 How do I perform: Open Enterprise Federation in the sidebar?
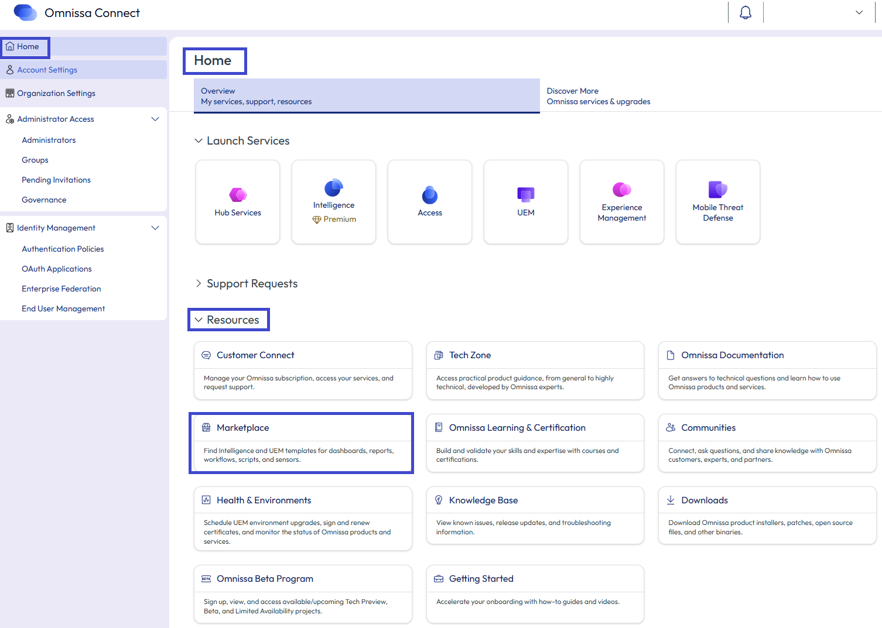tap(61, 289)
